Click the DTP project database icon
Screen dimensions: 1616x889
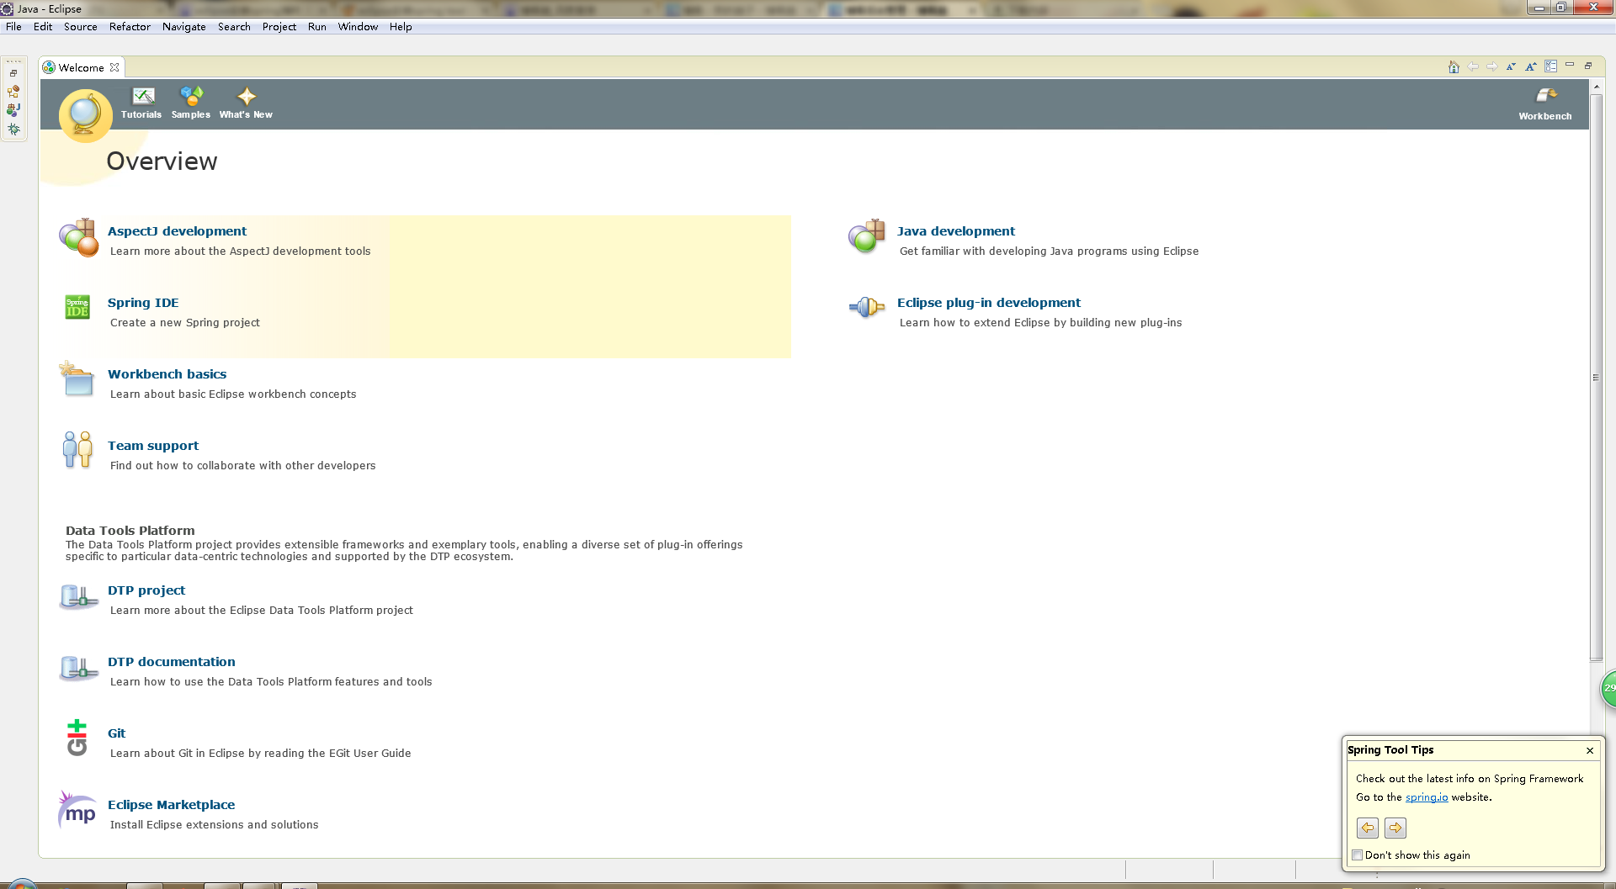click(x=78, y=596)
